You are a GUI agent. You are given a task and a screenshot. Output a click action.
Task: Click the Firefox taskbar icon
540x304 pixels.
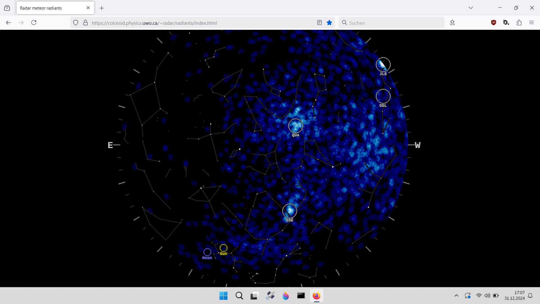point(317,296)
